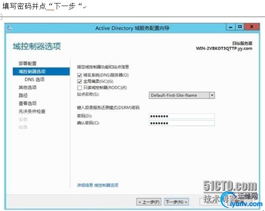Select the 域控制器选项 step in sidebar
This screenshot has width=265, height=211.
click(41, 71)
